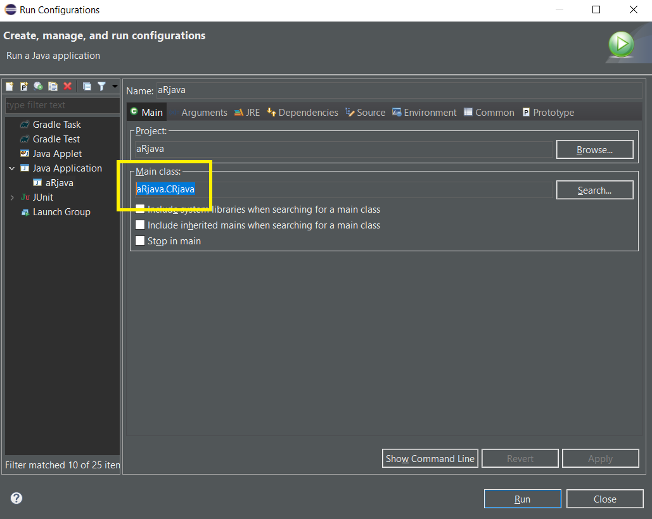The height and width of the screenshot is (519, 652).
Task: Click the help question mark icon
Action: click(16, 498)
